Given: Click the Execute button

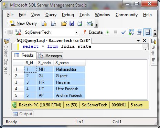Looking at the screenshot, I should [x=93, y=32].
